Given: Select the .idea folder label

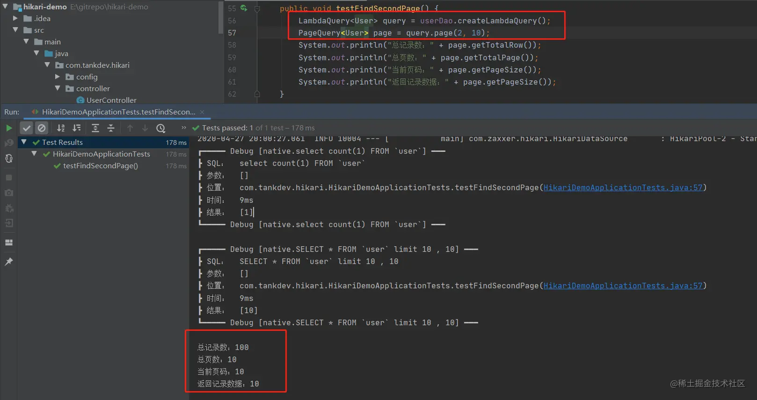Looking at the screenshot, I should pos(42,18).
